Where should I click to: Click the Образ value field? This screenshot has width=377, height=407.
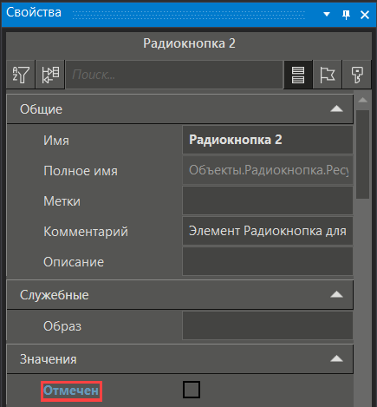[268, 325]
